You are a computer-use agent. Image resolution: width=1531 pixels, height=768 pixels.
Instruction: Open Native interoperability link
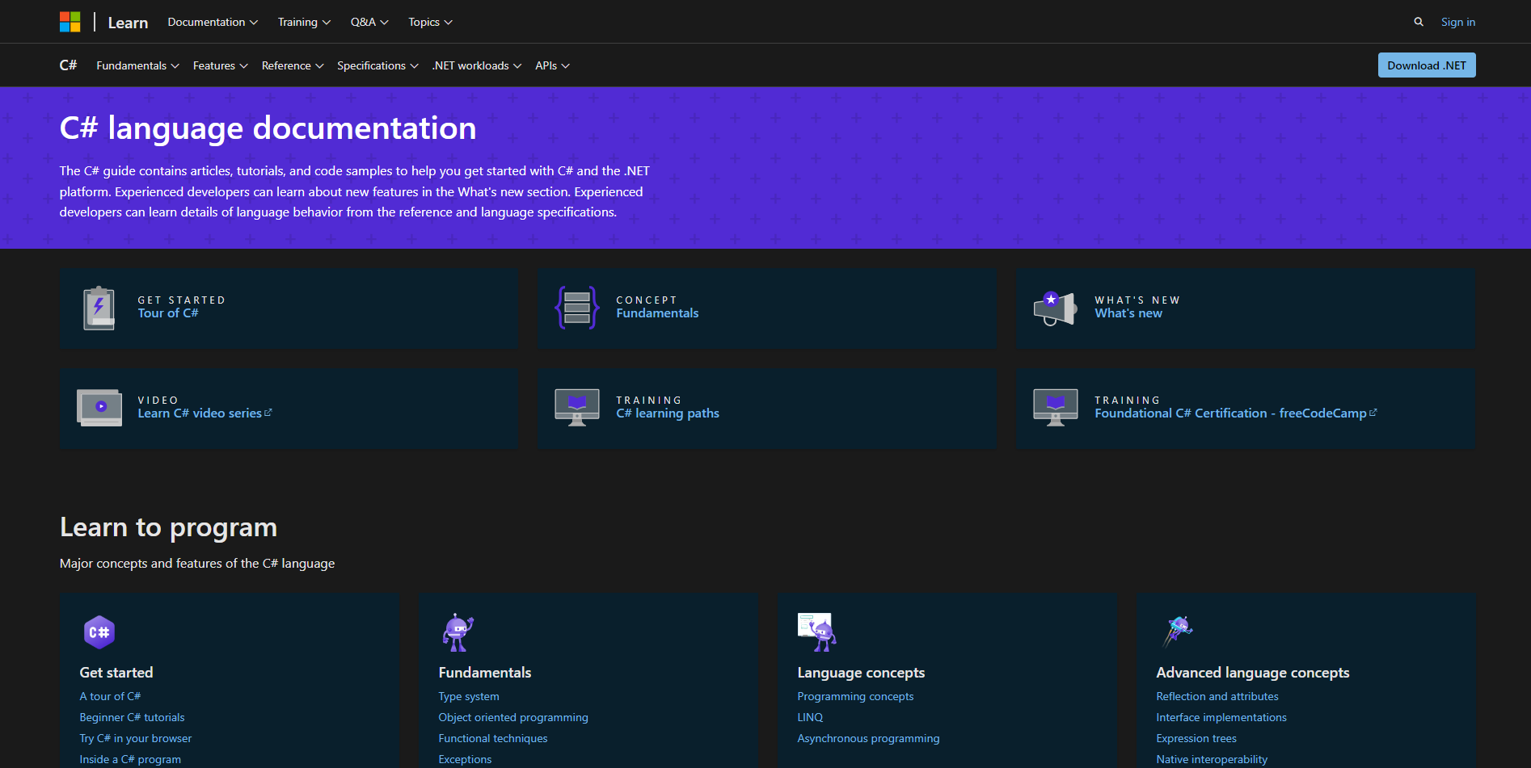(1212, 759)
